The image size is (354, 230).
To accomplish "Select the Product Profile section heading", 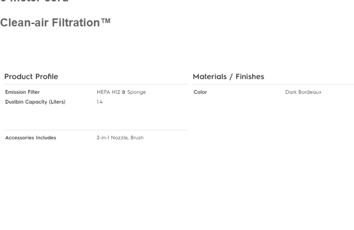I will tap(31, 77).
